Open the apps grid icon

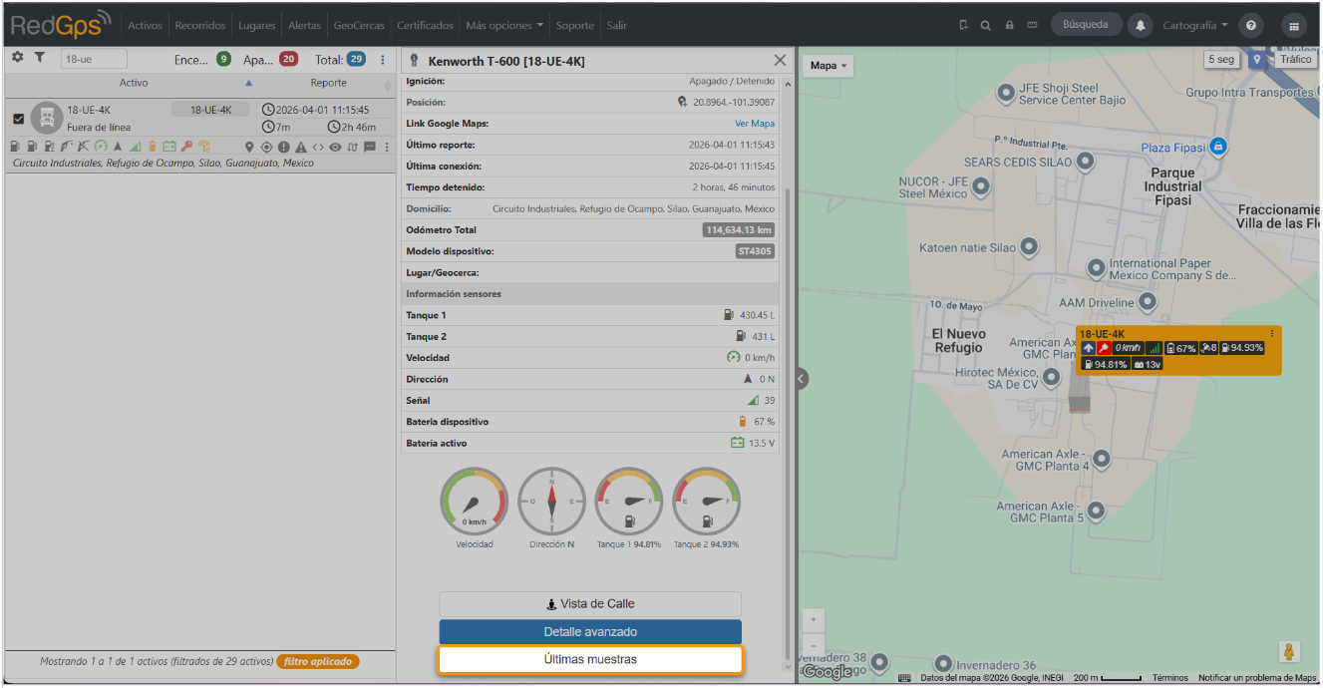(x=1294, y=25)
